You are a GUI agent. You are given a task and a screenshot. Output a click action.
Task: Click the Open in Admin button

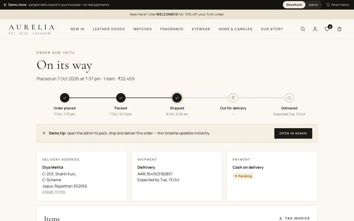click(x=293, y=133)
